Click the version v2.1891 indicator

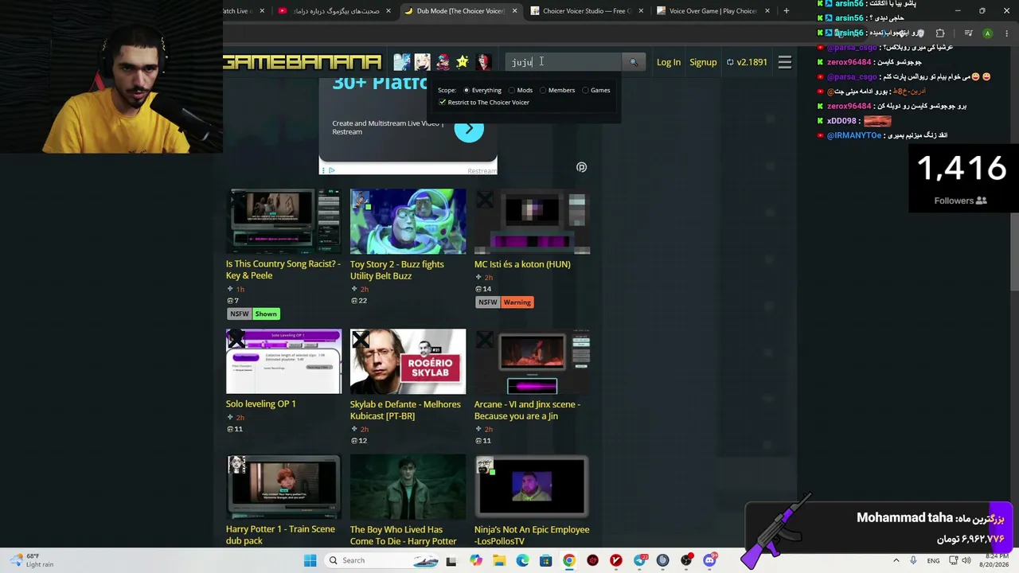(x=747, y=62)
